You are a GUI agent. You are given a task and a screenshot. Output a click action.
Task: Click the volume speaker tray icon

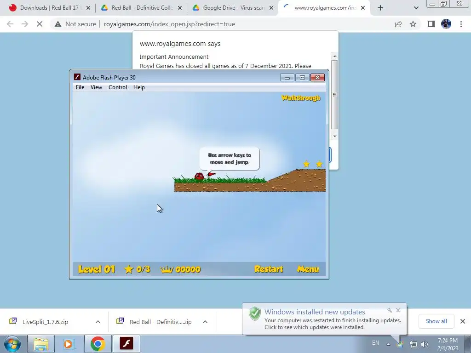(425, 344)
